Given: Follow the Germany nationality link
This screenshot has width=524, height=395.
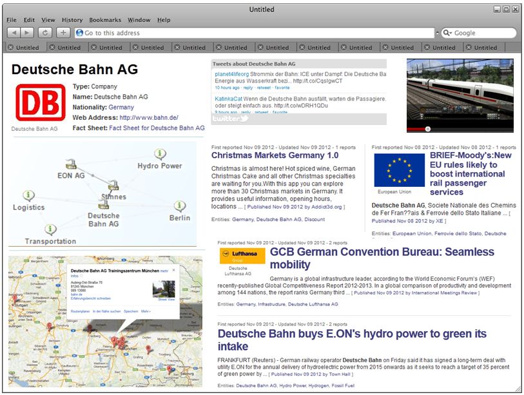Looking at the screenshot, I should tap(121, 107).
